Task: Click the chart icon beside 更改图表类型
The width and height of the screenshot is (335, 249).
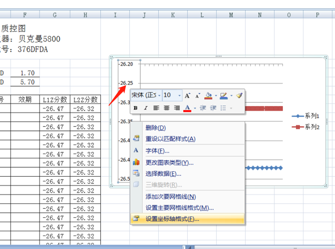Action: click(136, 162)
